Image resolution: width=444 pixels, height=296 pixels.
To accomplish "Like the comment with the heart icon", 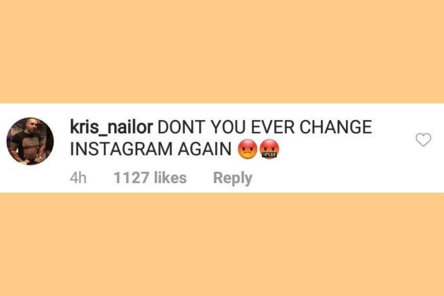I will (423, 140).
